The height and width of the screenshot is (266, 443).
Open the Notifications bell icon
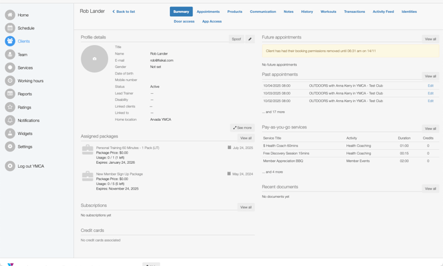(x=10, y=120)
